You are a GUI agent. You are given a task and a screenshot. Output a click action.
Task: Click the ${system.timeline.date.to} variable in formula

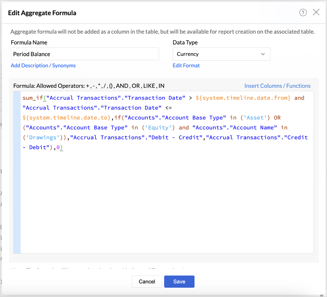coord(67,118)
